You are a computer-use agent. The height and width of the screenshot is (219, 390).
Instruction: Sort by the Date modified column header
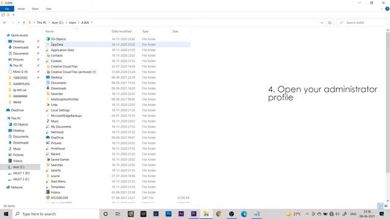point(121,32)
